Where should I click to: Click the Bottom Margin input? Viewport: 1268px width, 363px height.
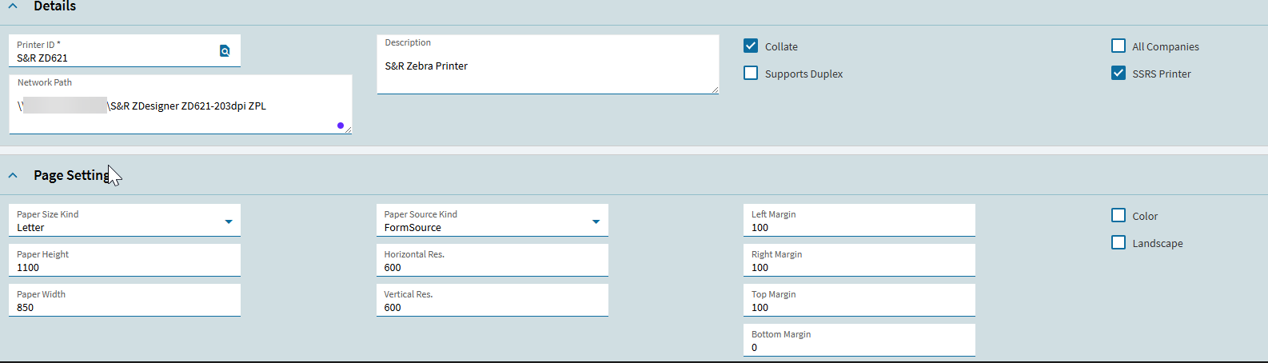(x=859, y=347)
